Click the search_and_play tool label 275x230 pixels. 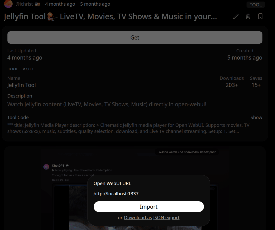coord(60,180)
